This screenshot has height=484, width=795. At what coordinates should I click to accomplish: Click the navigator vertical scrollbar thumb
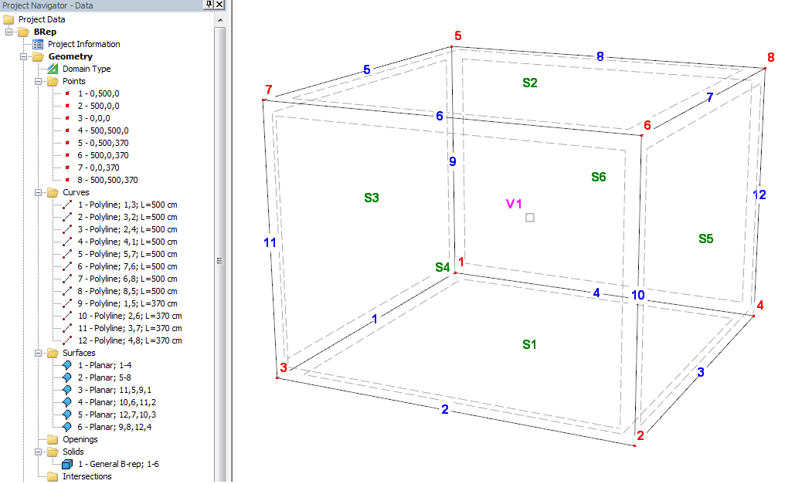pyautogui.click(x=220, y=253)
